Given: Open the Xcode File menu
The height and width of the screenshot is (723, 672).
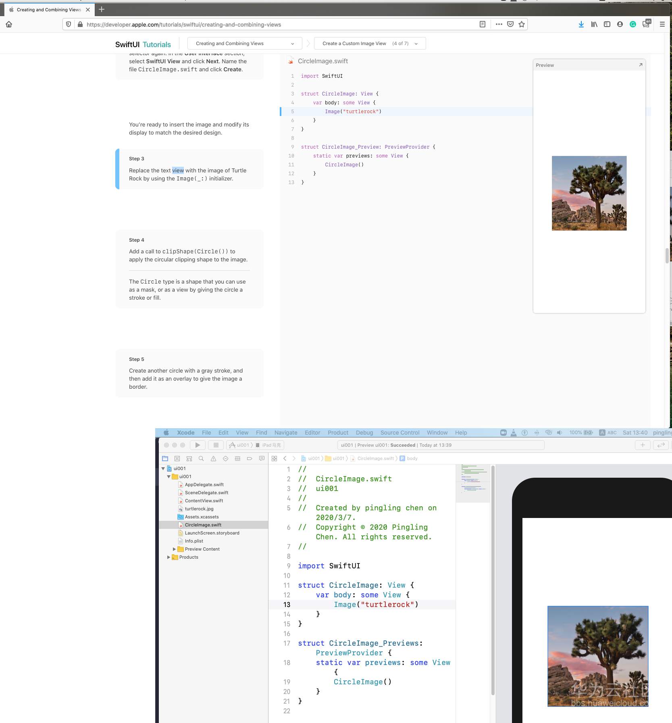Looking at the screenshot, I should pyautogui.click(x=206, y=433).
